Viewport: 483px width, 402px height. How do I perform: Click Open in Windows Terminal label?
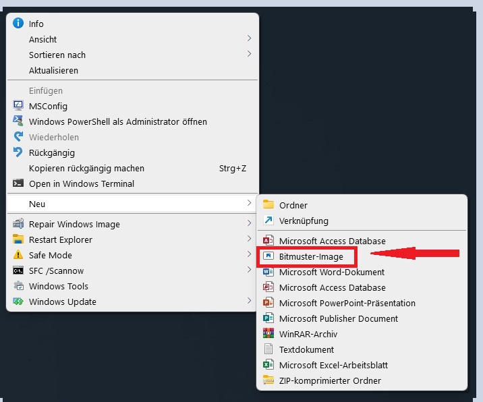82,184
